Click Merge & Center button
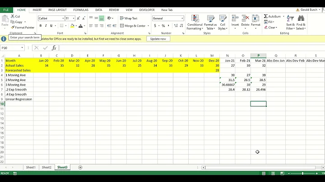Viewport: 325px width, 182px height. 133,26
